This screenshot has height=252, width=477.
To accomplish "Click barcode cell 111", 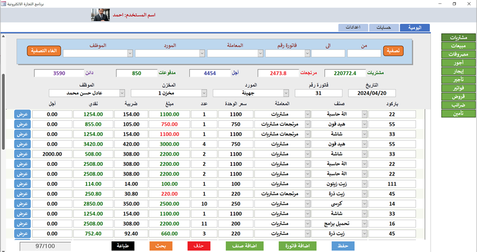I will pyautogui.click(x=392, y=184).
